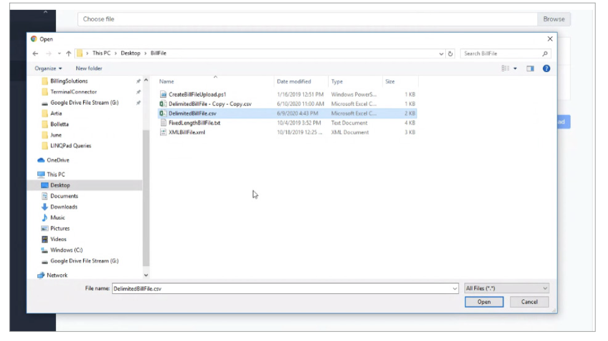The image size is (608, 341).
Task: Open the change view options dropdown
Action: [515, 69]
